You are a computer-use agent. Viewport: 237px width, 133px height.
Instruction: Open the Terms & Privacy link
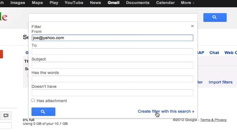(x=213, y=120)
